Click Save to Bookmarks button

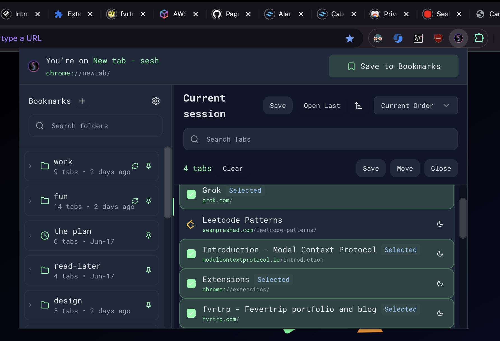394,66
